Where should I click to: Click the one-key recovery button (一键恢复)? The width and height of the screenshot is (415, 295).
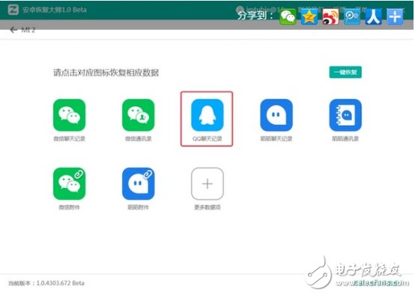tap(345, 72)
